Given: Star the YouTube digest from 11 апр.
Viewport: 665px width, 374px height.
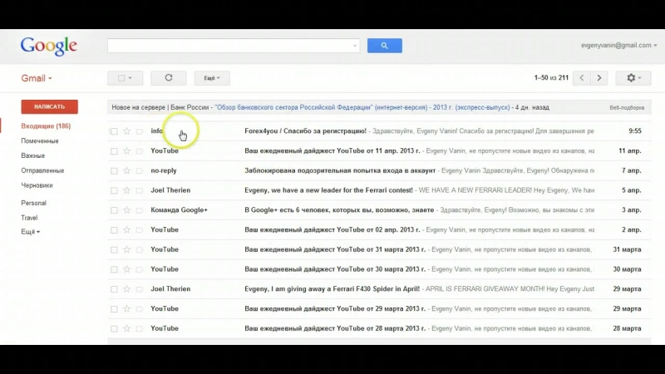Looking at the screenshot, I should 127,150.
